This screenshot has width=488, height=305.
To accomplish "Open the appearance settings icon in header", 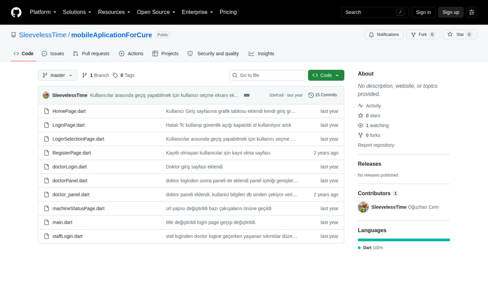I will (472, 12).
